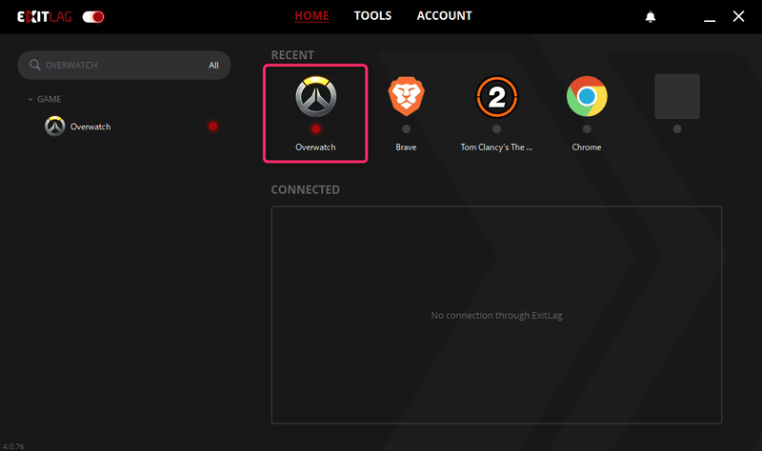The image size is (762, 451).
Task: Click the Brave label text
Action: click(x=406, y=147)
